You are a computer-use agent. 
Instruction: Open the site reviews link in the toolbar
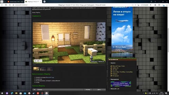[144, 5]
